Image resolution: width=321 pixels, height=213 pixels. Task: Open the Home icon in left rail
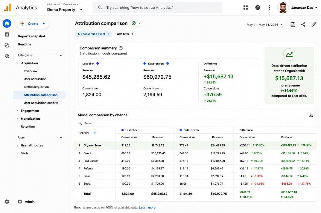click(7, 24)
